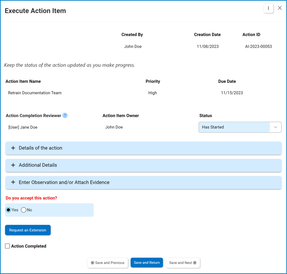Image resolution: width=287 pixels, height=274 pixels.
Task: Open the three-dot more options menu
Action: (x=268, y=8)
